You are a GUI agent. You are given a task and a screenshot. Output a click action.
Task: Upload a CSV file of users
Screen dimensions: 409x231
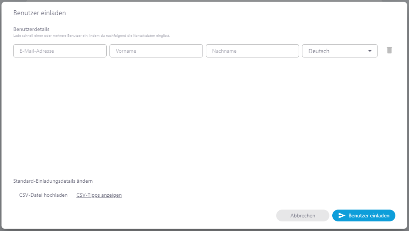(x=43, y=195)
